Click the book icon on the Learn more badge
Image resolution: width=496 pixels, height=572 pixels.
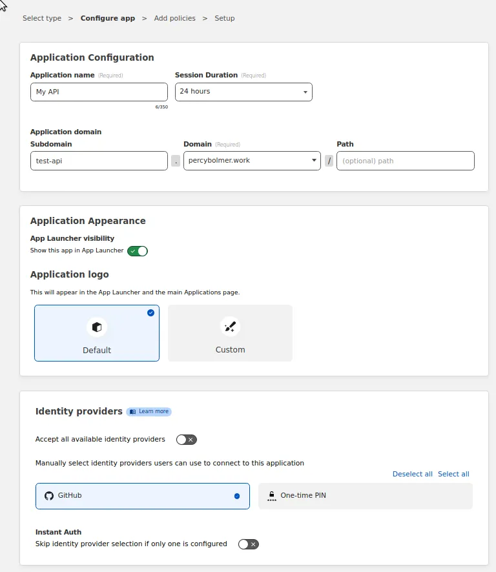pyautogui.click(x=133, y=411)
